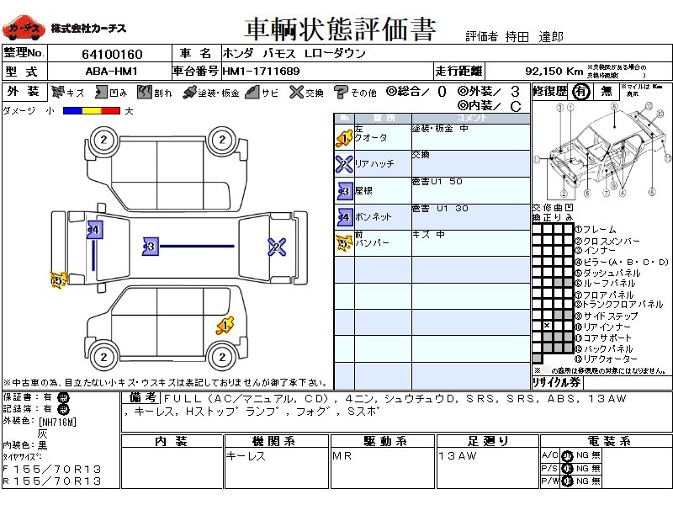Image resolution: width=673 pixels, height=505 pixels.
Task: Click the X marker on the rear hatch
Action: (277, 247)
